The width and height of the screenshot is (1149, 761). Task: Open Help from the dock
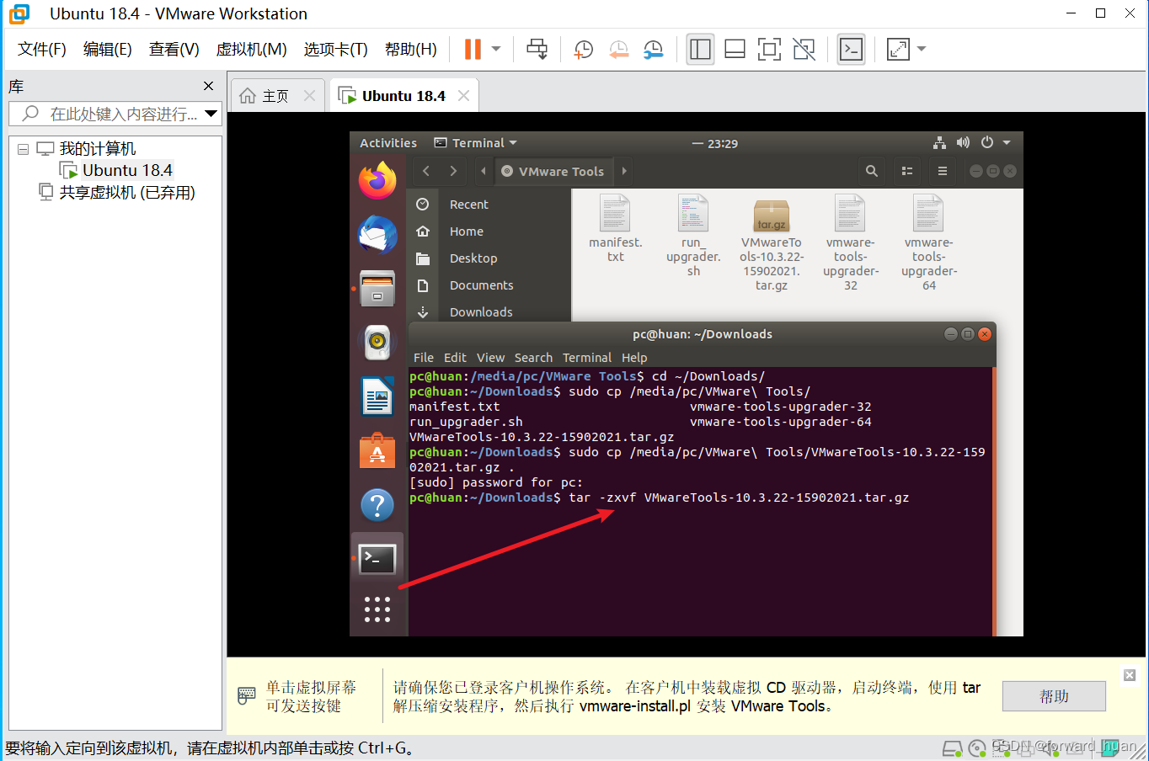[x=377, y=505]
